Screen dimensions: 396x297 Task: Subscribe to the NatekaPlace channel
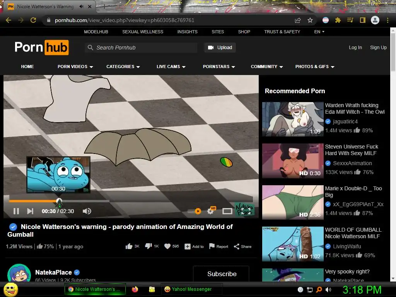click(x=222, y=274)
